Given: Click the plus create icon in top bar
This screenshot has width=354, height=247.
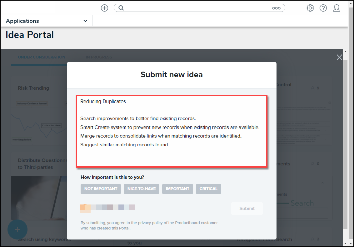Looking at the screenshot, I should 104,8.
